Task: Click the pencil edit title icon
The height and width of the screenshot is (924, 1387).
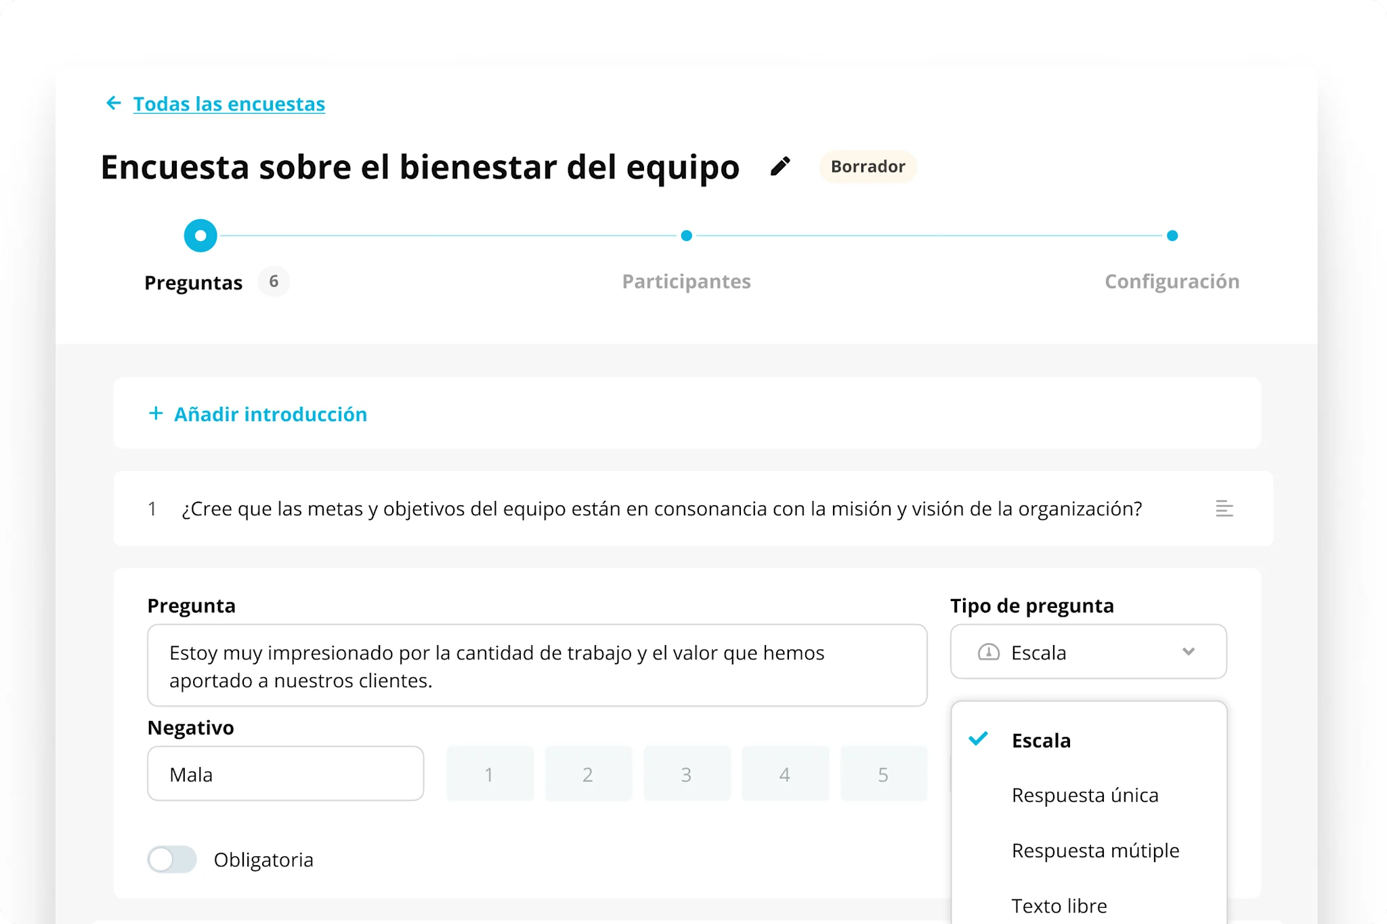Action: click(780, 167)
